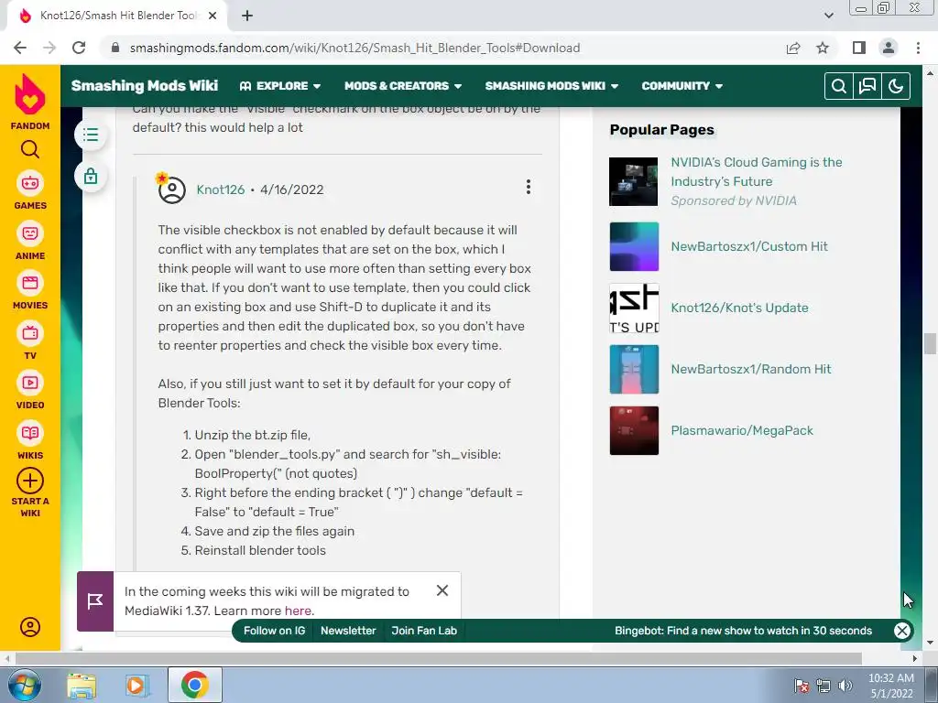
Task: Share this page via share icon
Action: coord(793,48)
